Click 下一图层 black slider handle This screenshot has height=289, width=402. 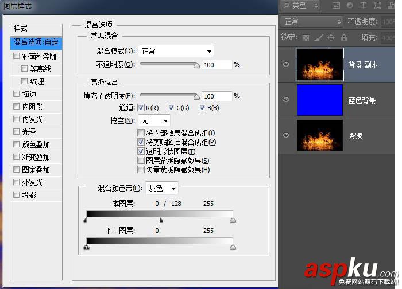[x=86, y=247]
